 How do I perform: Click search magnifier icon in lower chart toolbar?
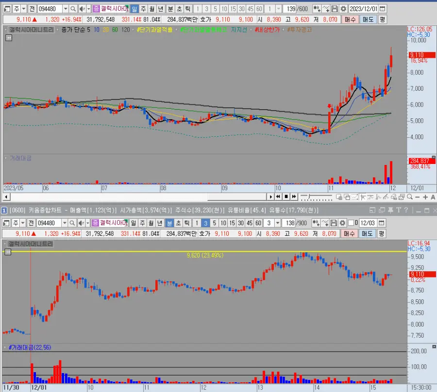pyautogui.click(x=72, y=223)
